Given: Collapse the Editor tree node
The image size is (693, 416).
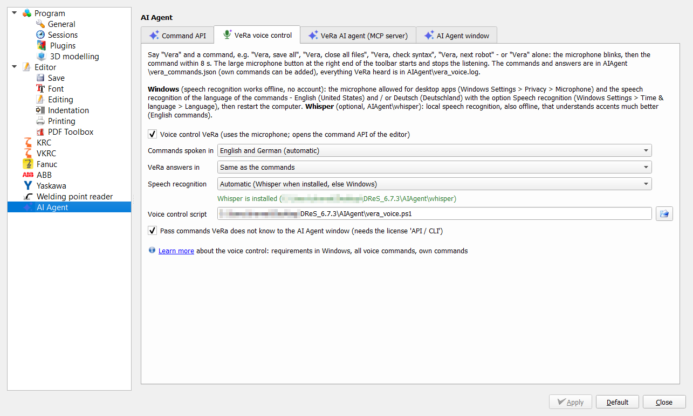Looking at the screenshot, I should click(x=15, y=67).
